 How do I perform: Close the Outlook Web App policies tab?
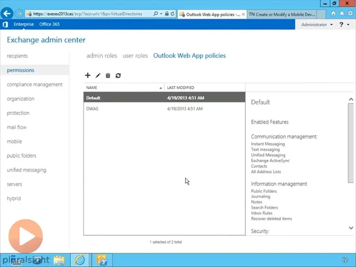[x=243, y=14]
